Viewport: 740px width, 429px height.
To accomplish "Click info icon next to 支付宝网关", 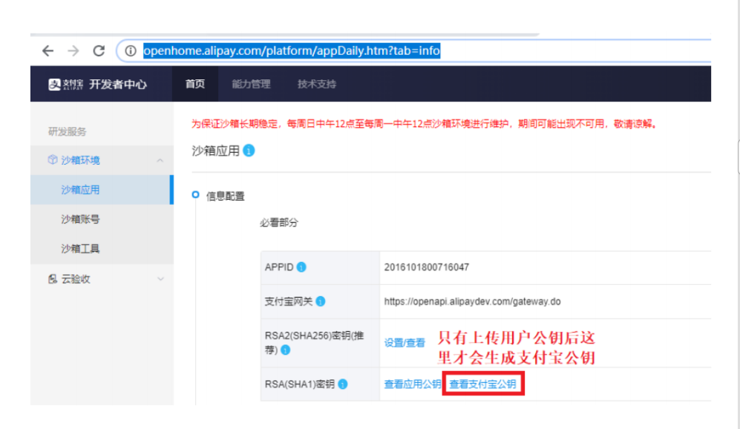I will (x=321, y=301).
